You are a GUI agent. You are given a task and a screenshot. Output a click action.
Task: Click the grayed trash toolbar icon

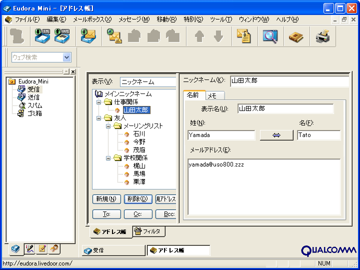pyautogui.click(x=17, y=36)
